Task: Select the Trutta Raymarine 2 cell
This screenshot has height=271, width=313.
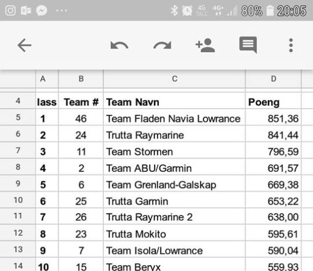Action: (174, 216)
